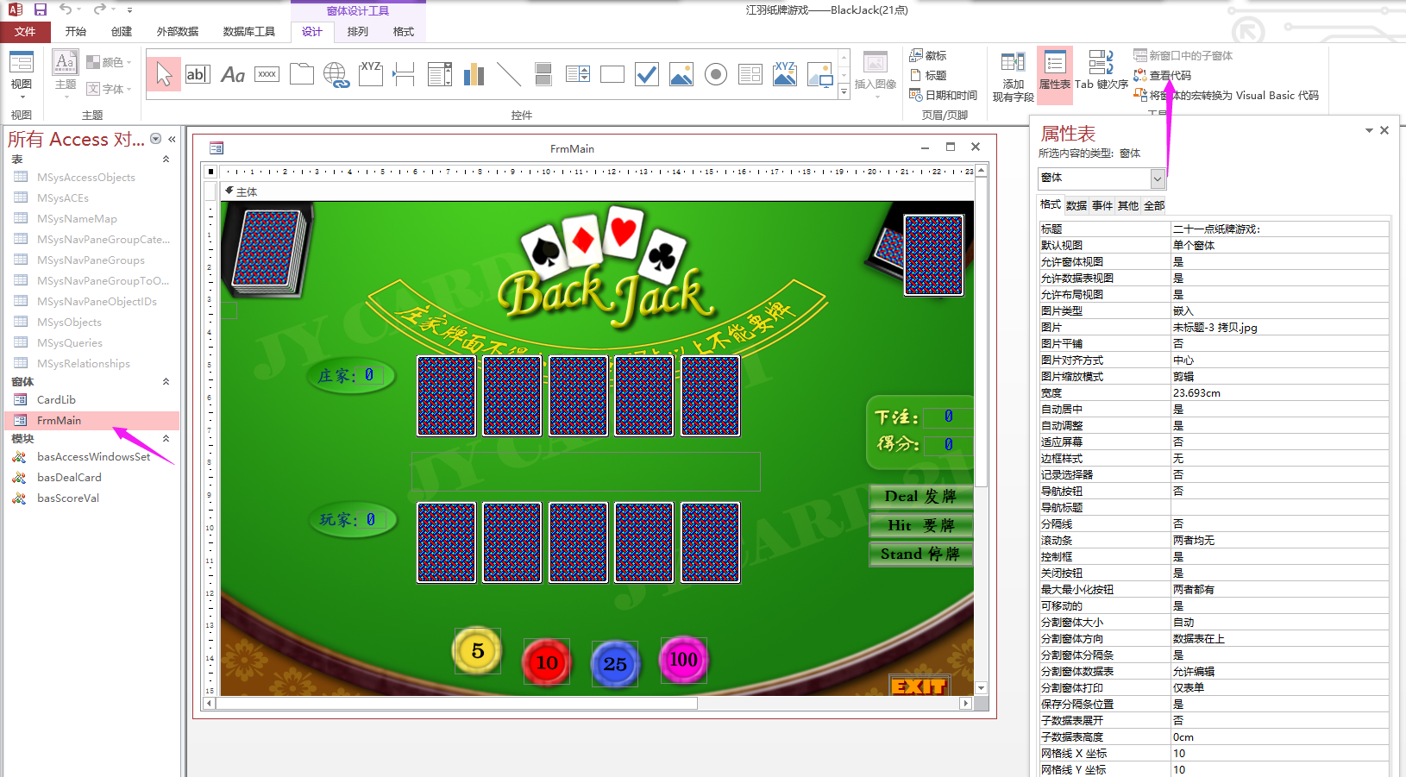Screen dimensions: 1406x777
Task: Expand the controls gallery more arrow
Action: pyautogui.click(x=844, y=92)
